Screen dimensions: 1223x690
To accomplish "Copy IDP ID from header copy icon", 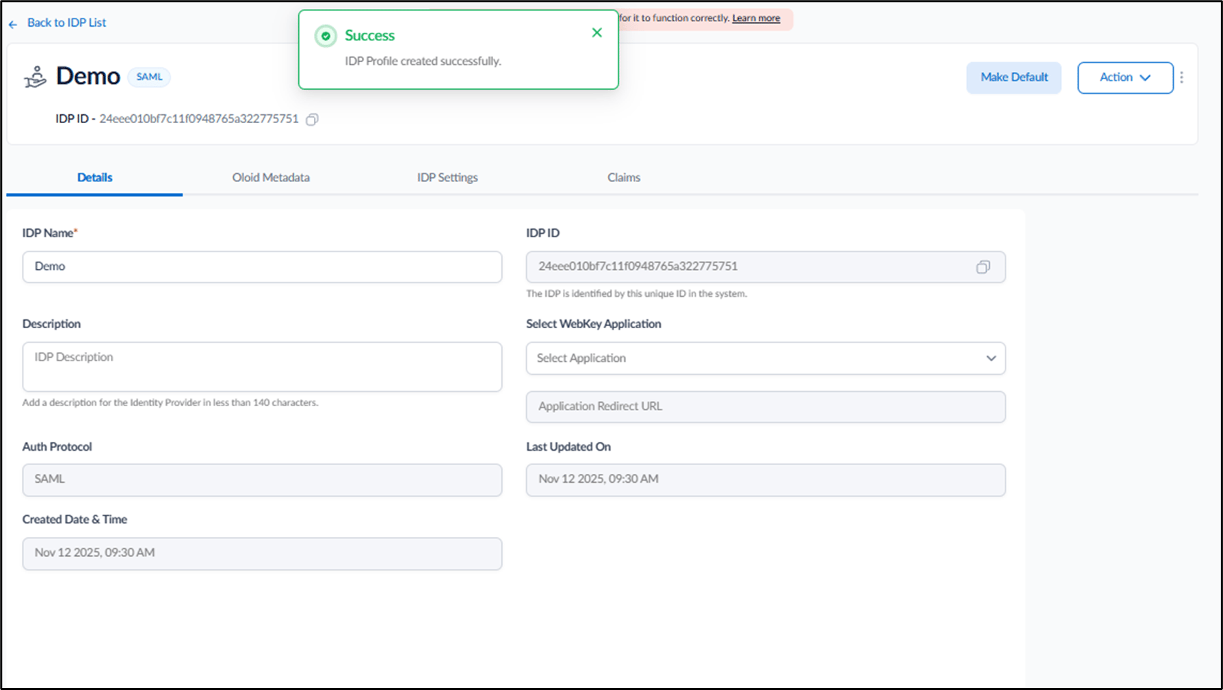I will 312,120.
